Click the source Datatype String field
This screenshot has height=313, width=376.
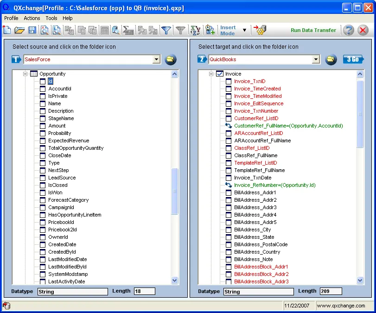tap(73, 292)
